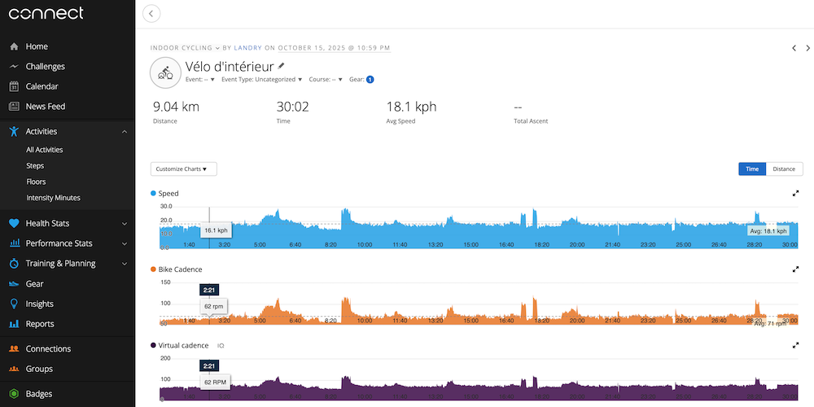Open the Customize Charts dropdown
Image resolution: width=814 pixels, height=407 pixels.
click(184, 169)
